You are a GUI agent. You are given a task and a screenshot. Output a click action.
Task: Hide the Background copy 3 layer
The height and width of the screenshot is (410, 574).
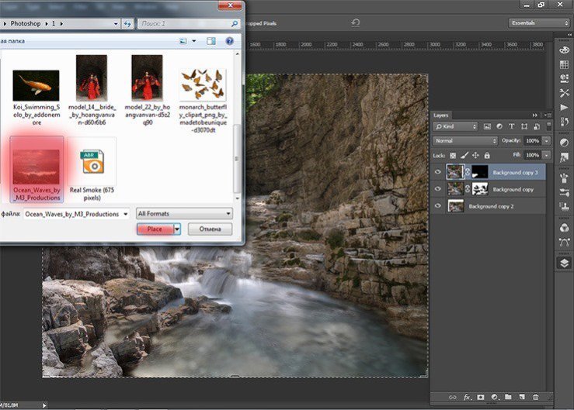pos(438,172)
